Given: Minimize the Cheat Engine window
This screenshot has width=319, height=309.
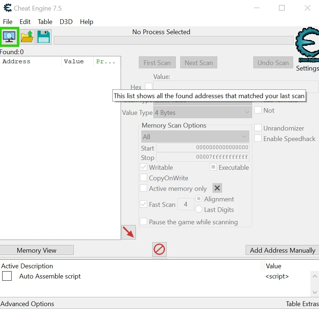Looking at the screenshot, I should point(257,8).
